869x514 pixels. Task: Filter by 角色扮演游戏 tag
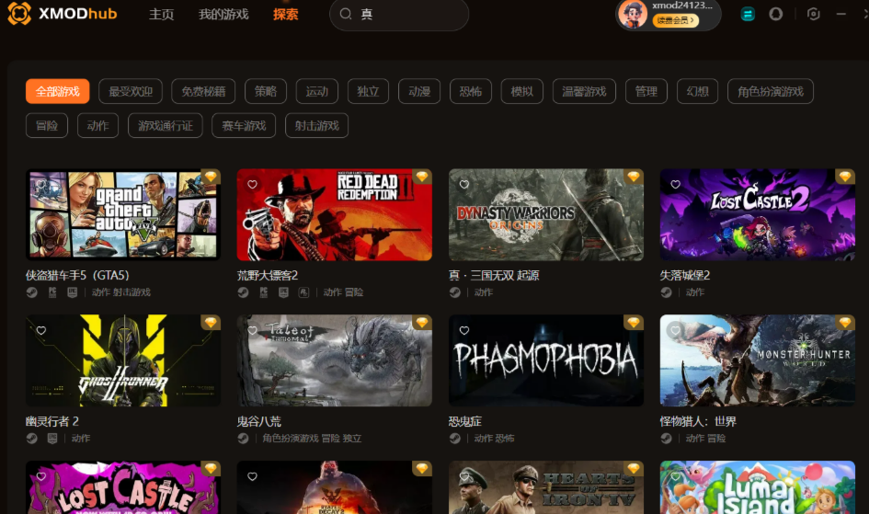pyautogui.click(x=771, y=91)
